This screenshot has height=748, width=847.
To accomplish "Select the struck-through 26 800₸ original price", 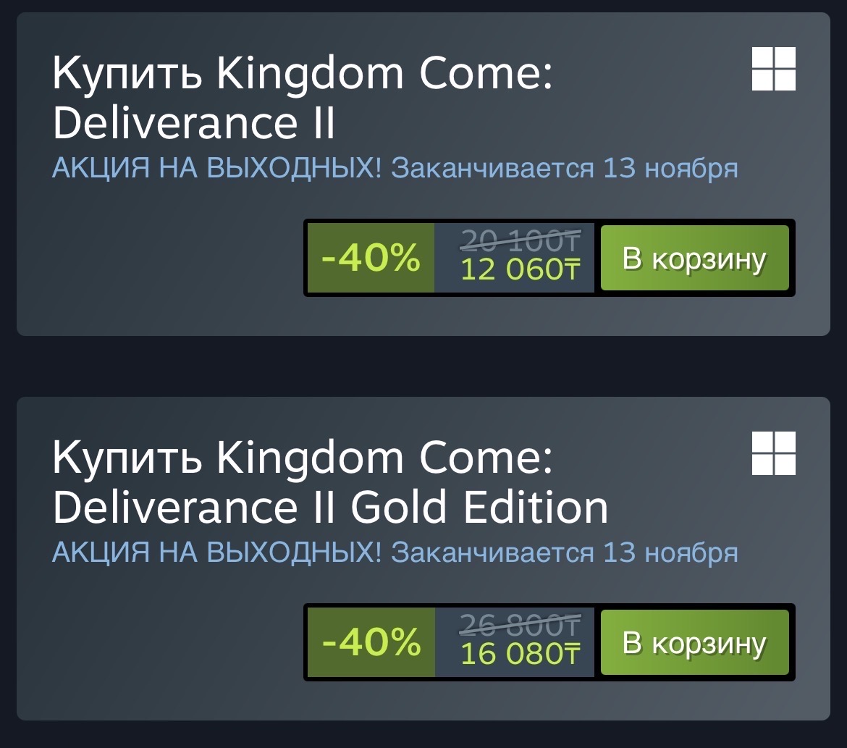I will coord(521,624).
